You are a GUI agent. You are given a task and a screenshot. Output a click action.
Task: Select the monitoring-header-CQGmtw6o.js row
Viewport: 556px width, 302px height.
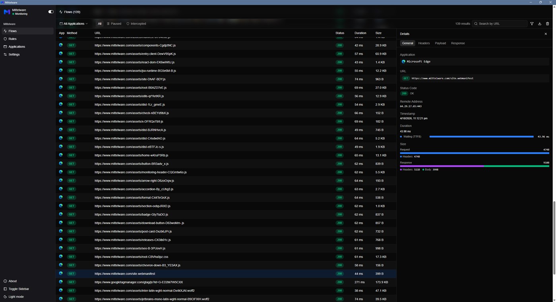coord(226,172)
